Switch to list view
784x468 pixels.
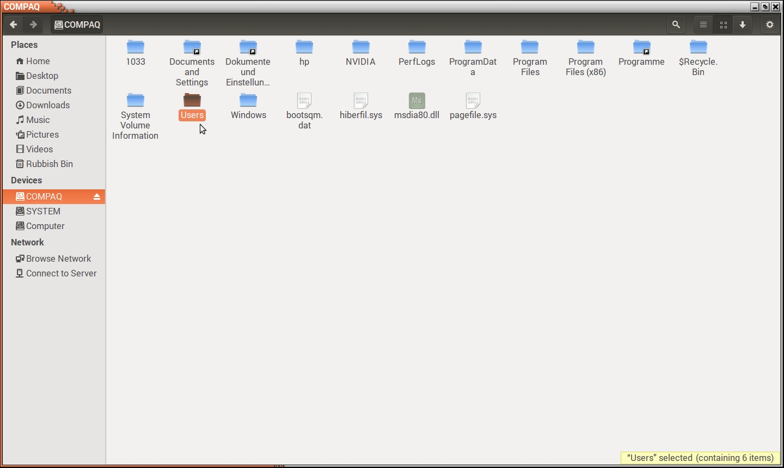click(x=703, y=24)
